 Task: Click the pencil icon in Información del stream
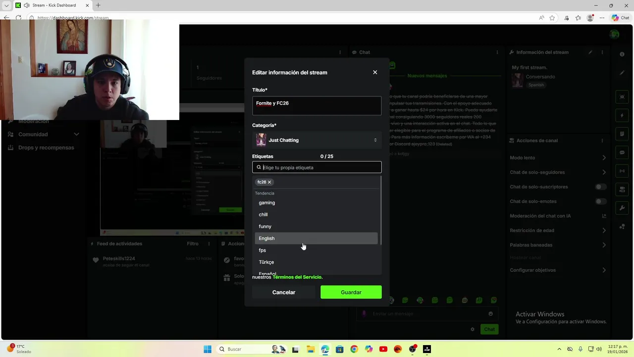point(590,52)
